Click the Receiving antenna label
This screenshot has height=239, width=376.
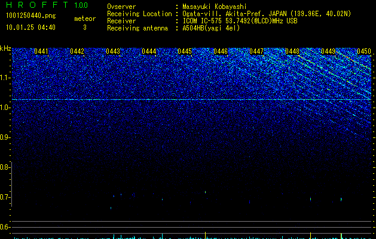click(137, 28)
